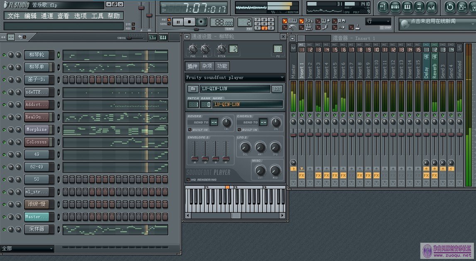Open channel settings window menu arrow

point(187,37)
